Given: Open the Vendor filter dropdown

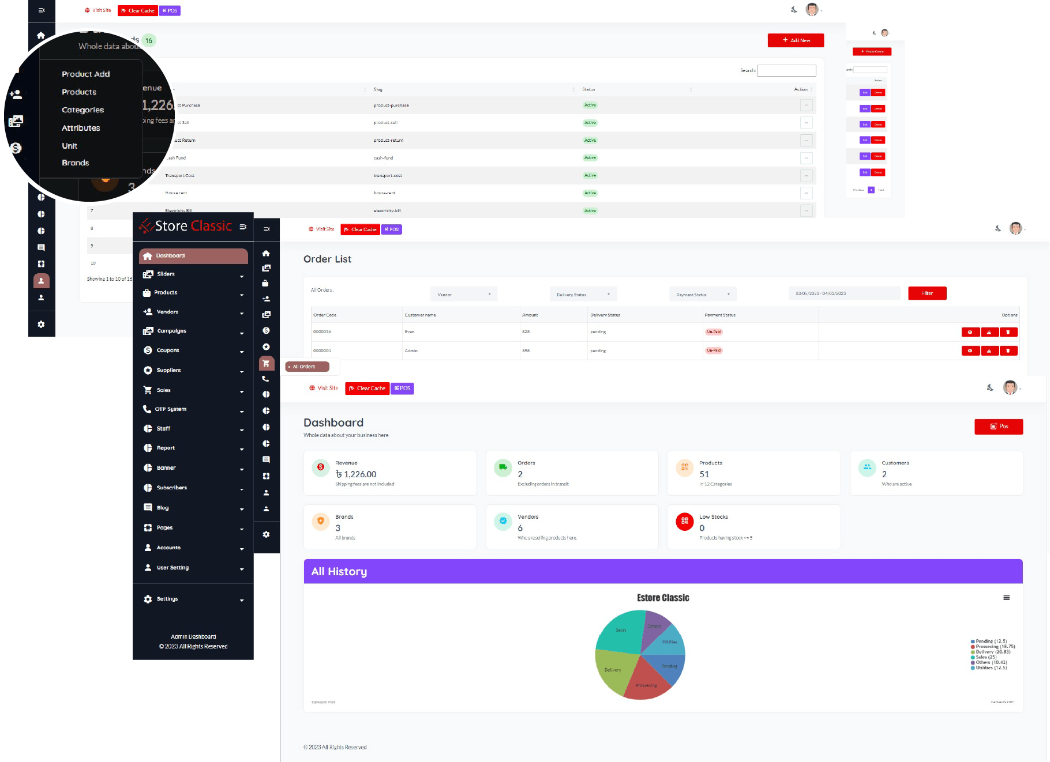Looking at the screenshot, I should coord(463,295).
